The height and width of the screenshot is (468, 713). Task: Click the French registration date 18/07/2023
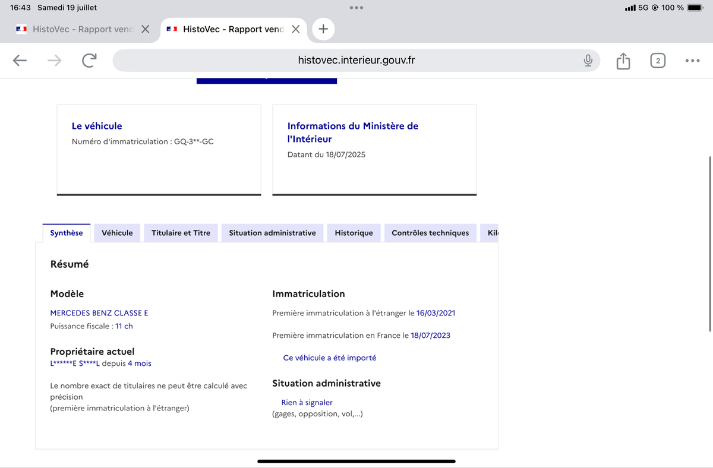(x=431, y=336)
